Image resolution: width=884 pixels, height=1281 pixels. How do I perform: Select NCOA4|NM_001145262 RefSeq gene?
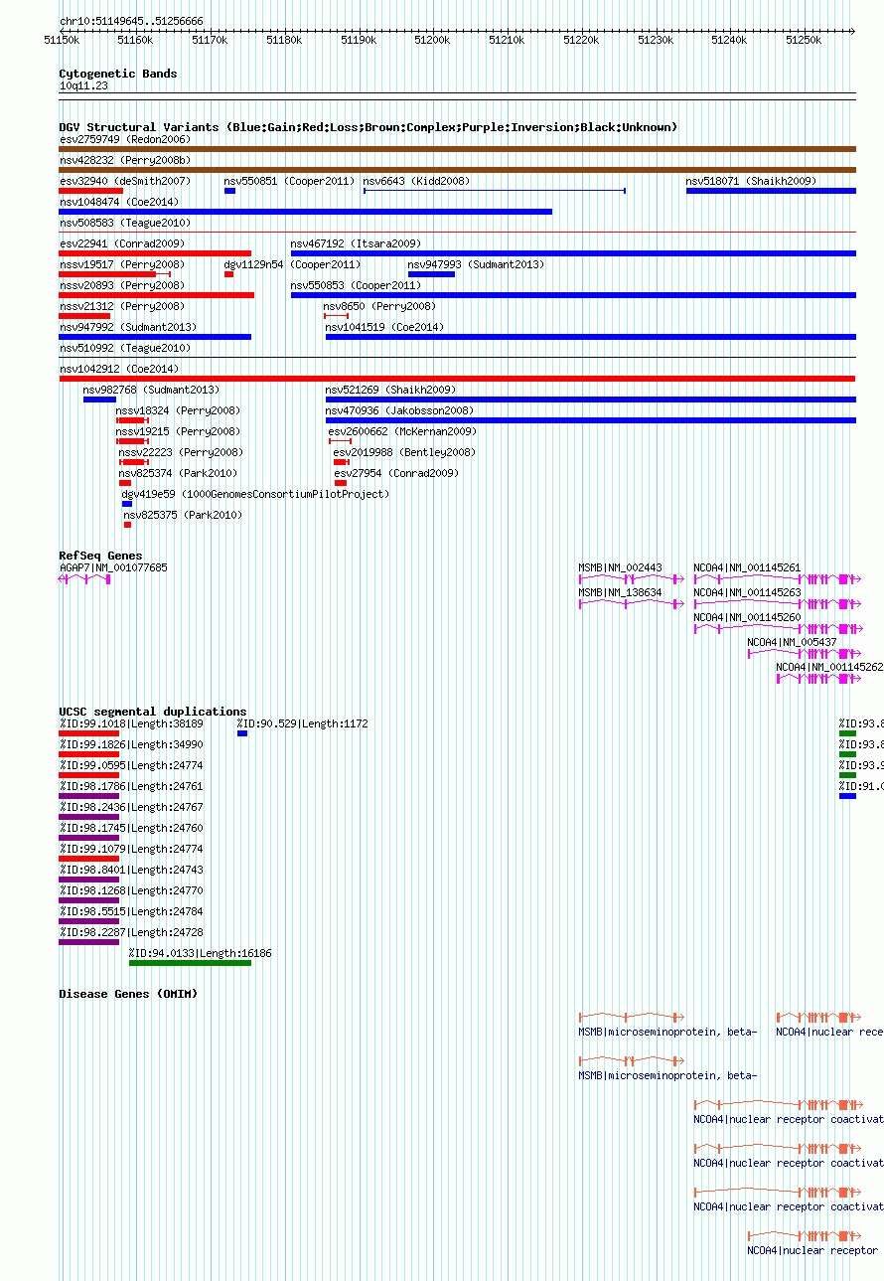[816, 678]
